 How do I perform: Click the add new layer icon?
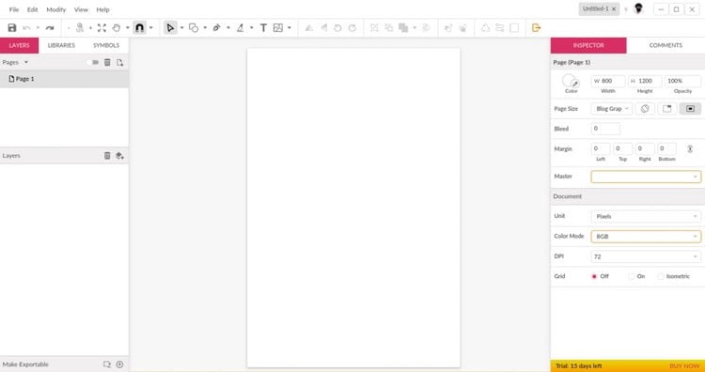(119, 155)
